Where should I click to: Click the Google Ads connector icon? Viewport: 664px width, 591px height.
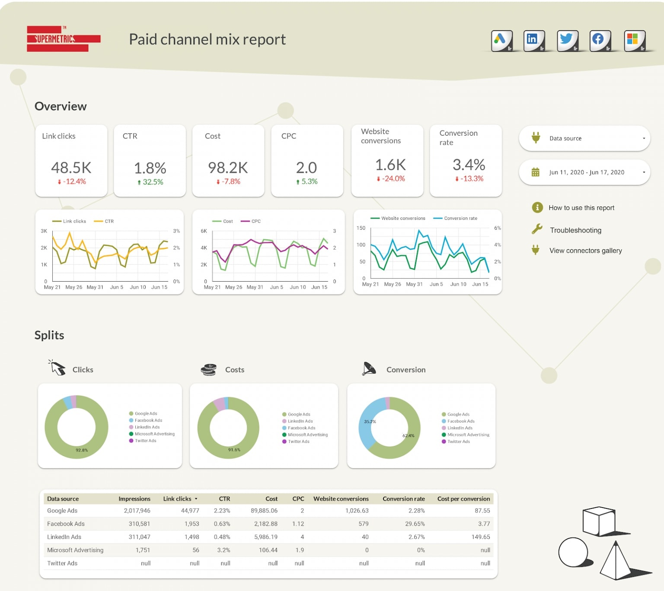coord(501,41)
